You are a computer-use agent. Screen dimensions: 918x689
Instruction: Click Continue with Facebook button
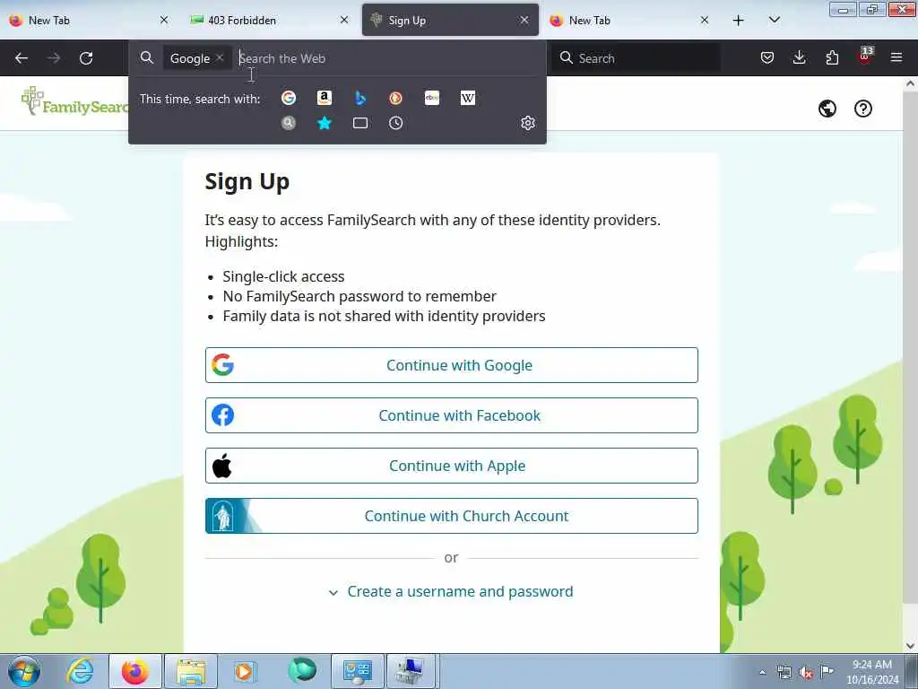tap(452, 415)
